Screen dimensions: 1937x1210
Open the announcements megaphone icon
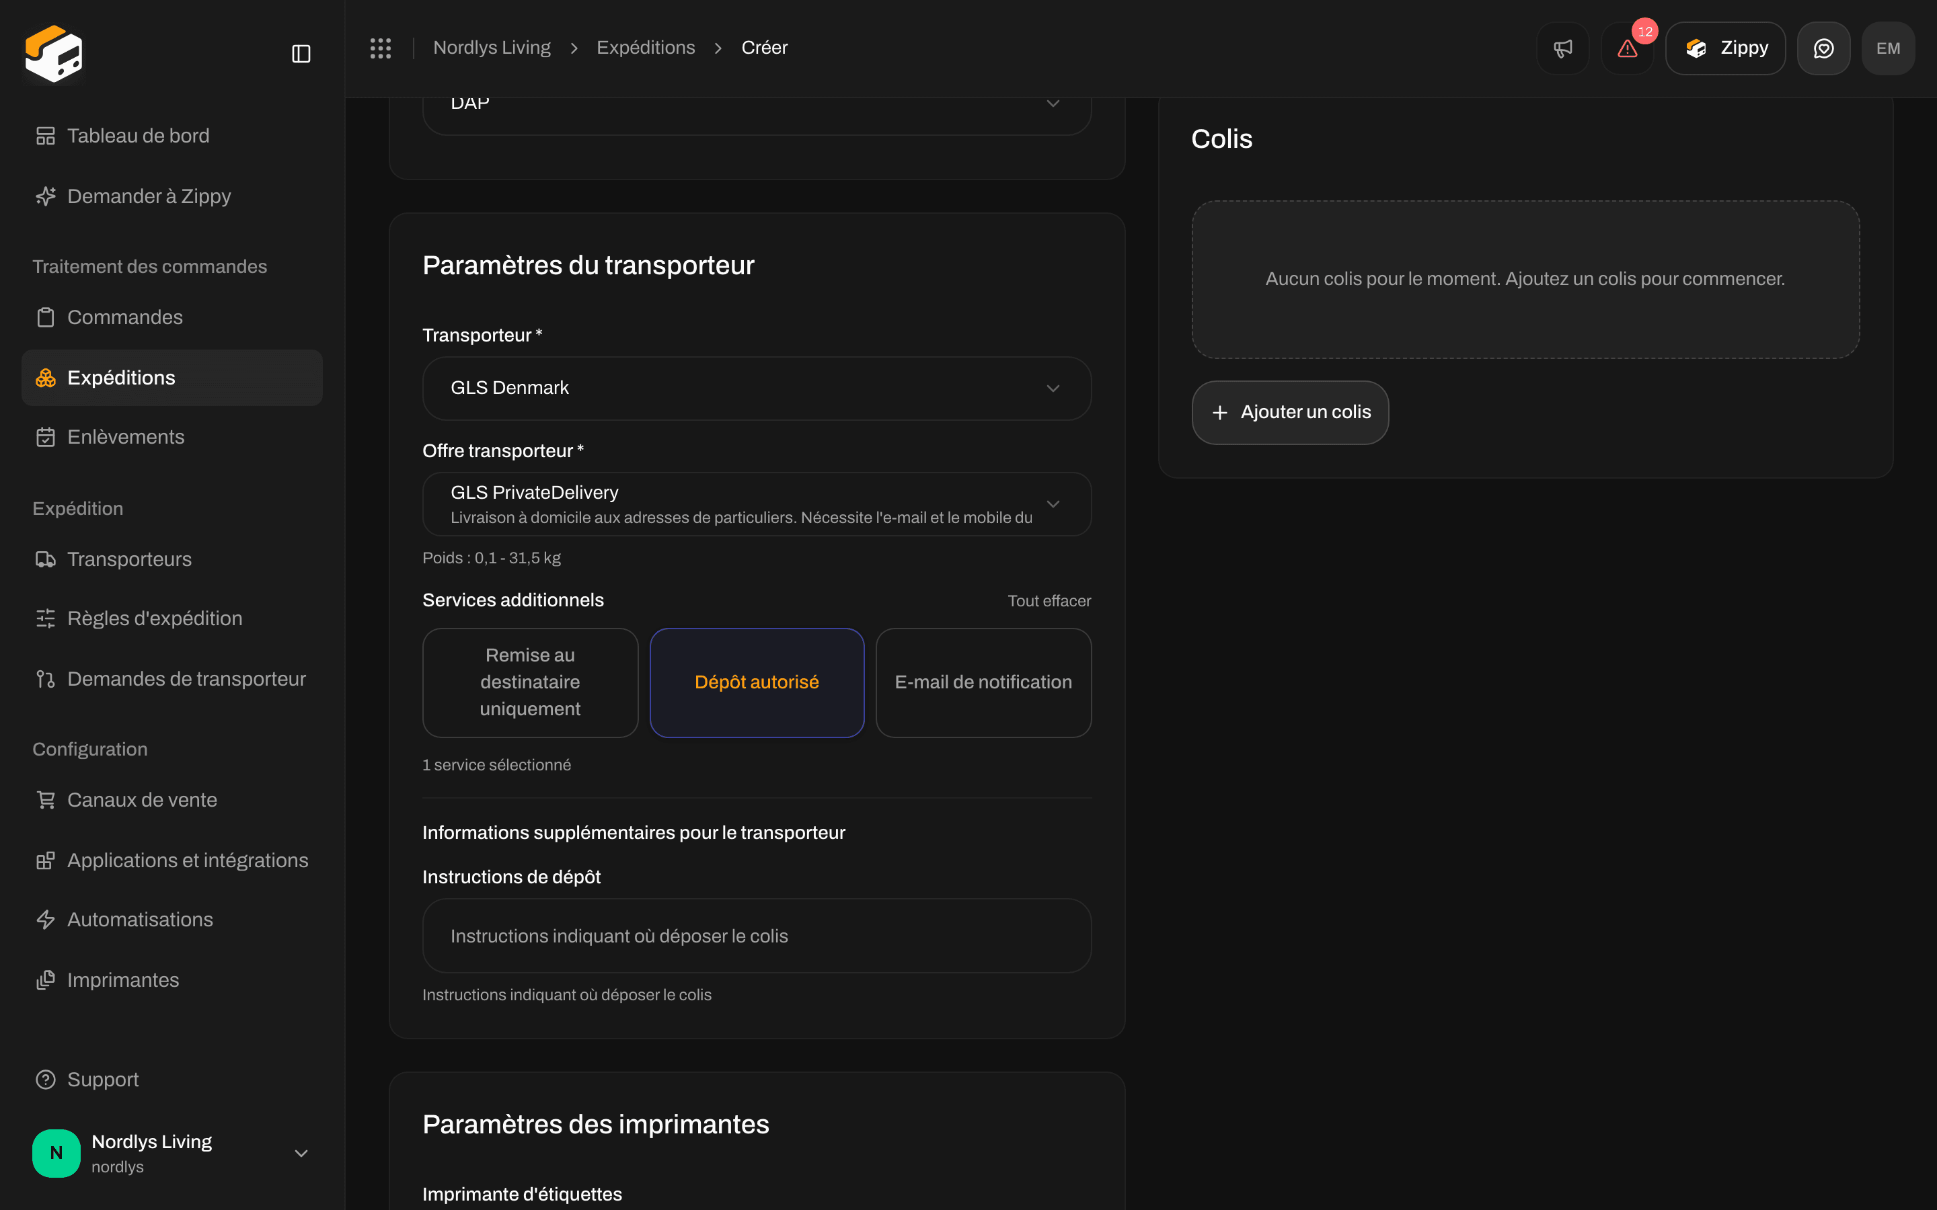pos(1562,48)
